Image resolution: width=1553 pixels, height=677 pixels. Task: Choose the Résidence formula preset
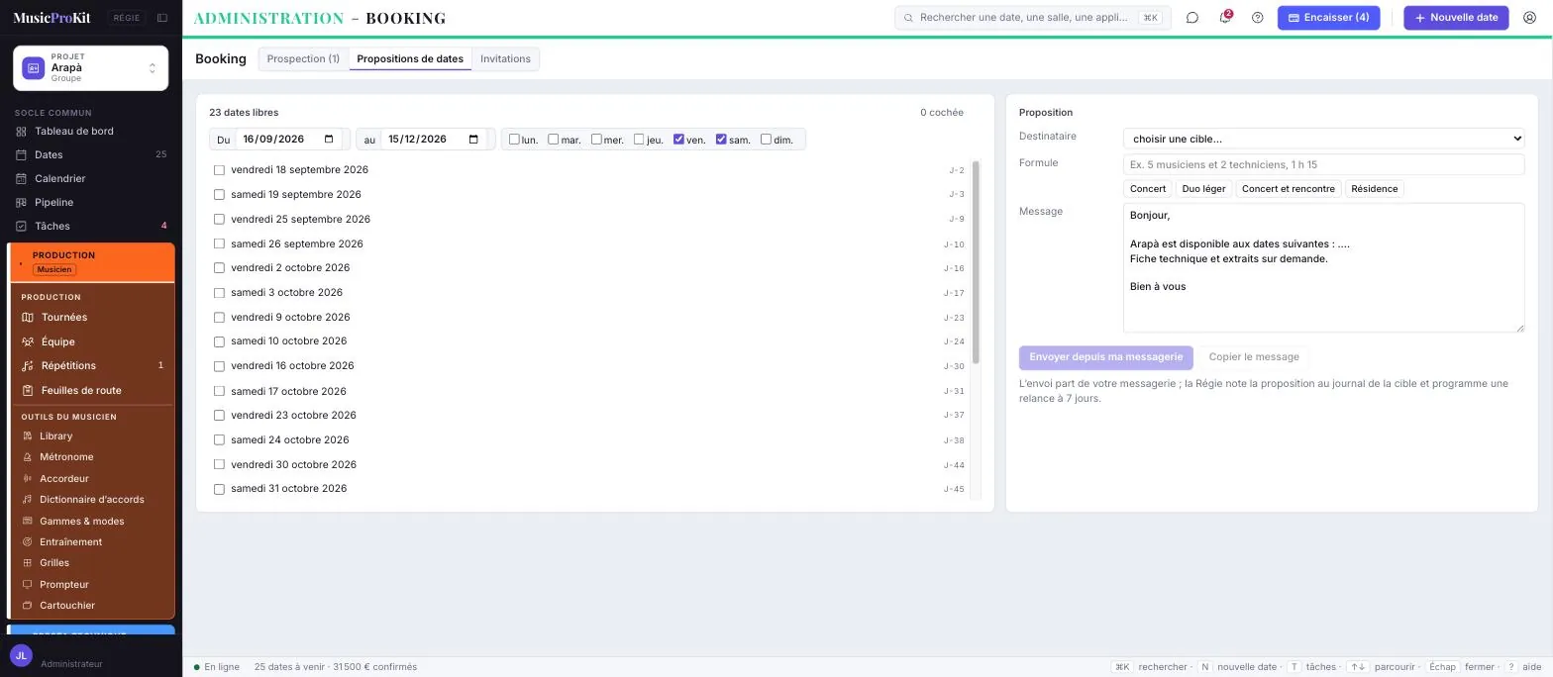click(x=1374, y=189)
